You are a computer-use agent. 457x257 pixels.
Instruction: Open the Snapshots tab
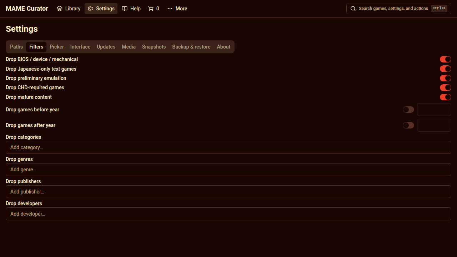[154, 47]
